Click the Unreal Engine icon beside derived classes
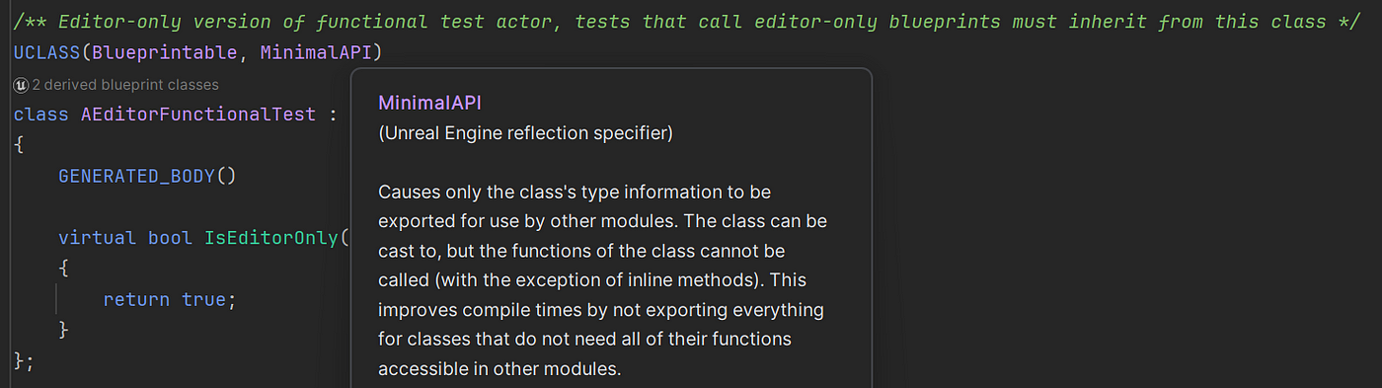 (x=21, y=85)
